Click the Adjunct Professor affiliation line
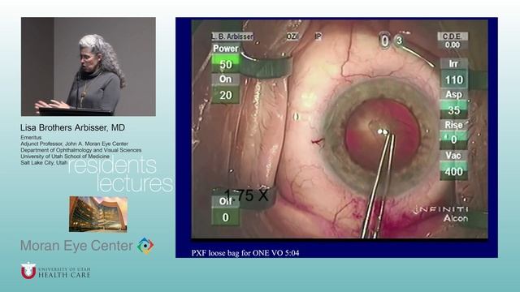The height and width of the screenshot is (292, 520). (x=74, y=144)
